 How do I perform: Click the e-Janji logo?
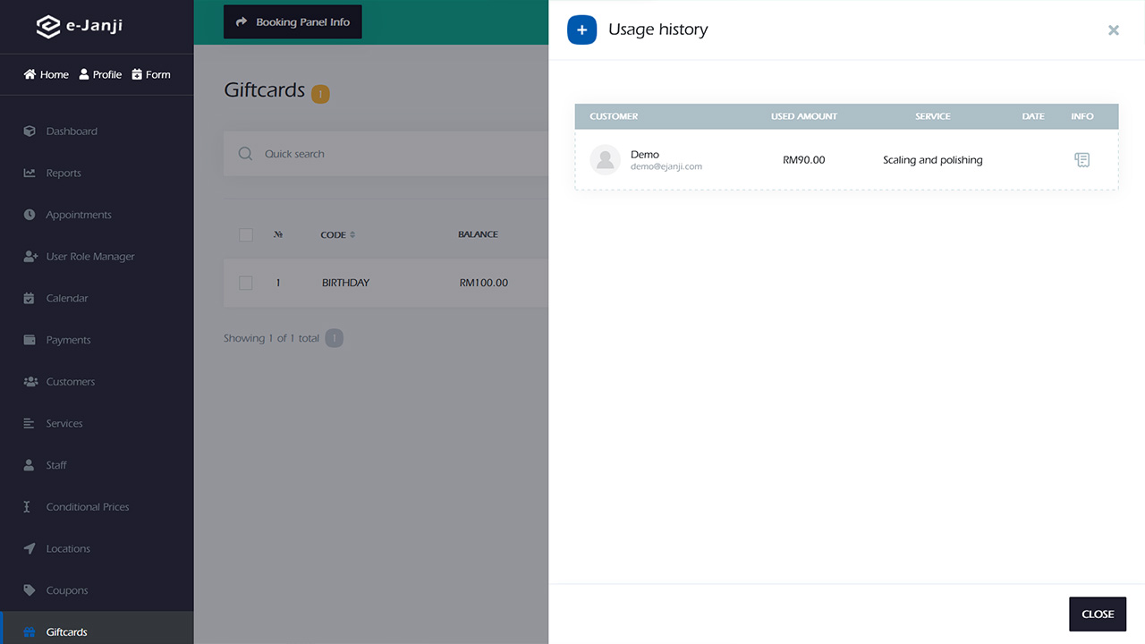point(79,26)
